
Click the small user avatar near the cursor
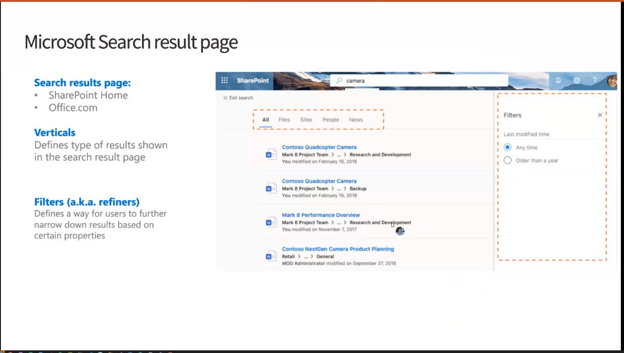pyautogui.click(x=400, y=230)
